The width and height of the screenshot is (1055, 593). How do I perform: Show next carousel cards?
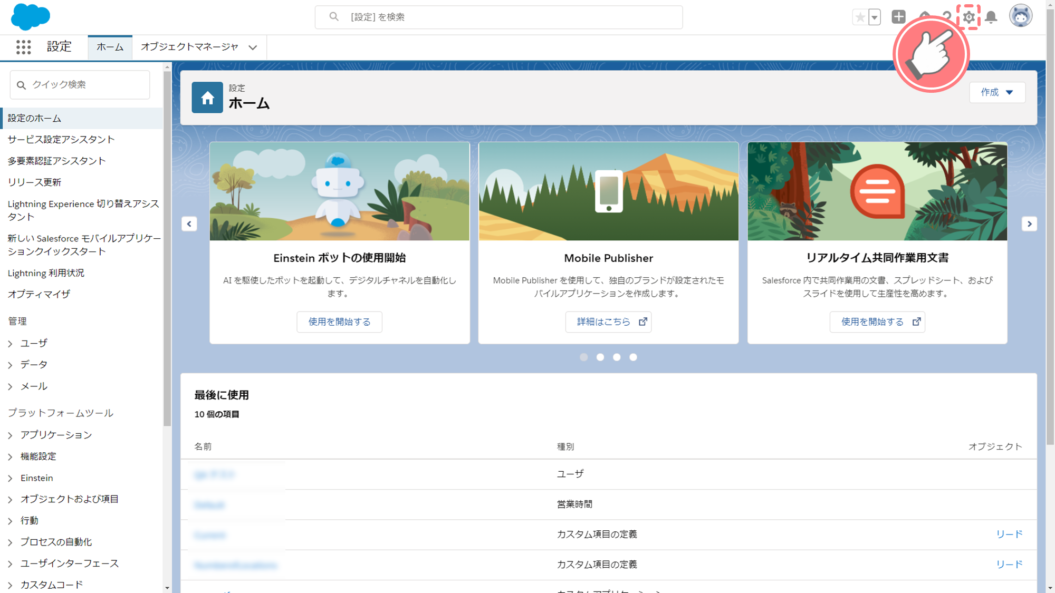pyautogui.click(x=1029, y=223)
